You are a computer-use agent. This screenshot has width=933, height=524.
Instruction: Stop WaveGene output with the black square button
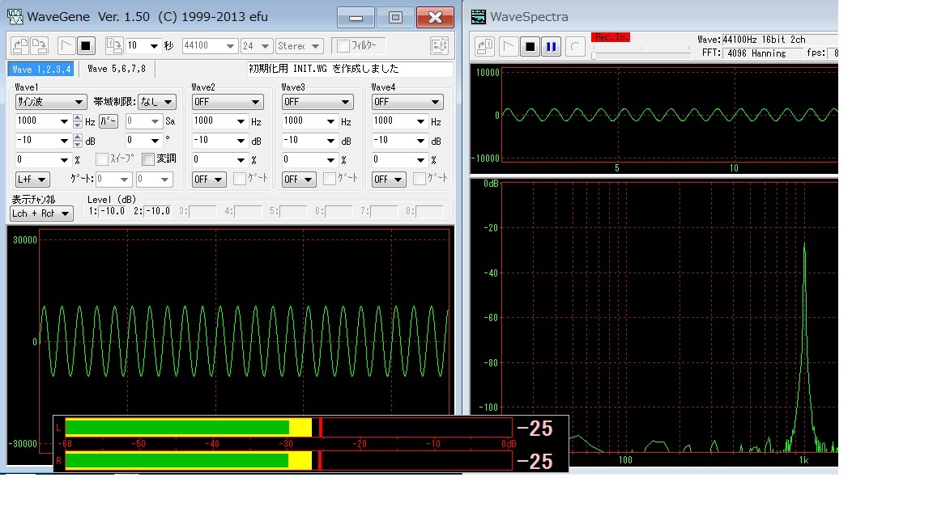[x=86, y=46]
